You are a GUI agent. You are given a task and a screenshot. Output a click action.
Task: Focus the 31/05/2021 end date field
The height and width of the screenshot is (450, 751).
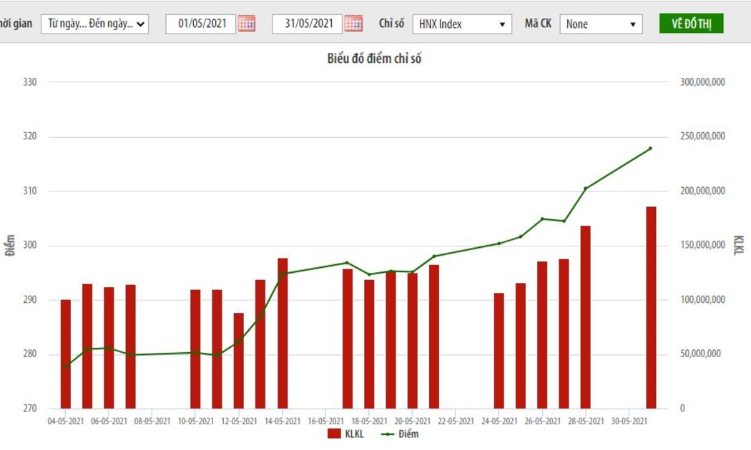point(308,24)
